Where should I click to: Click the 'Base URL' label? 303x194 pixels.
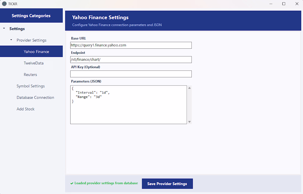click(x=79, y=39)
